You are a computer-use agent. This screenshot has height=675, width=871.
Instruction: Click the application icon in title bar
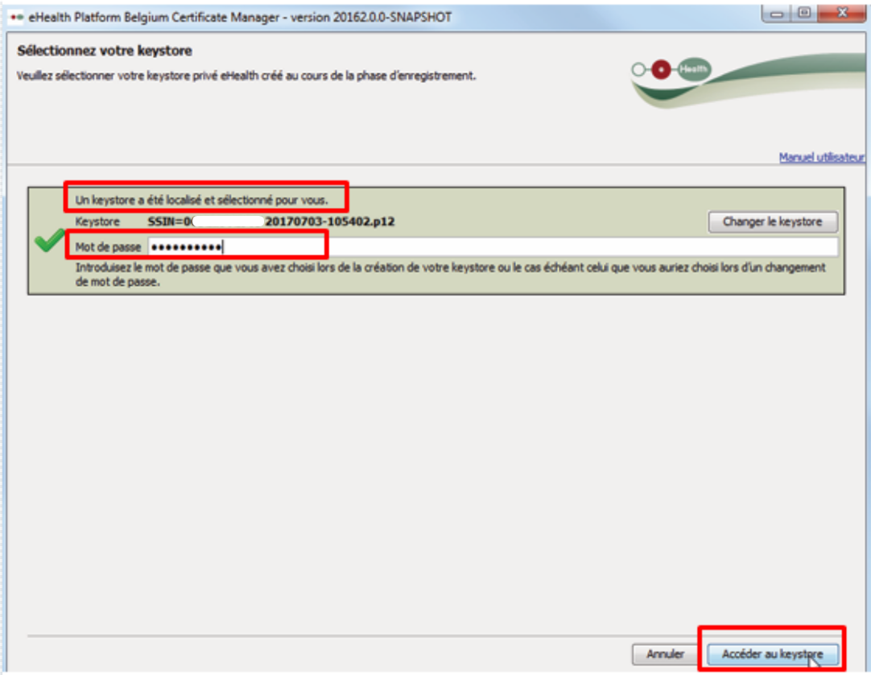coord(17,17)
